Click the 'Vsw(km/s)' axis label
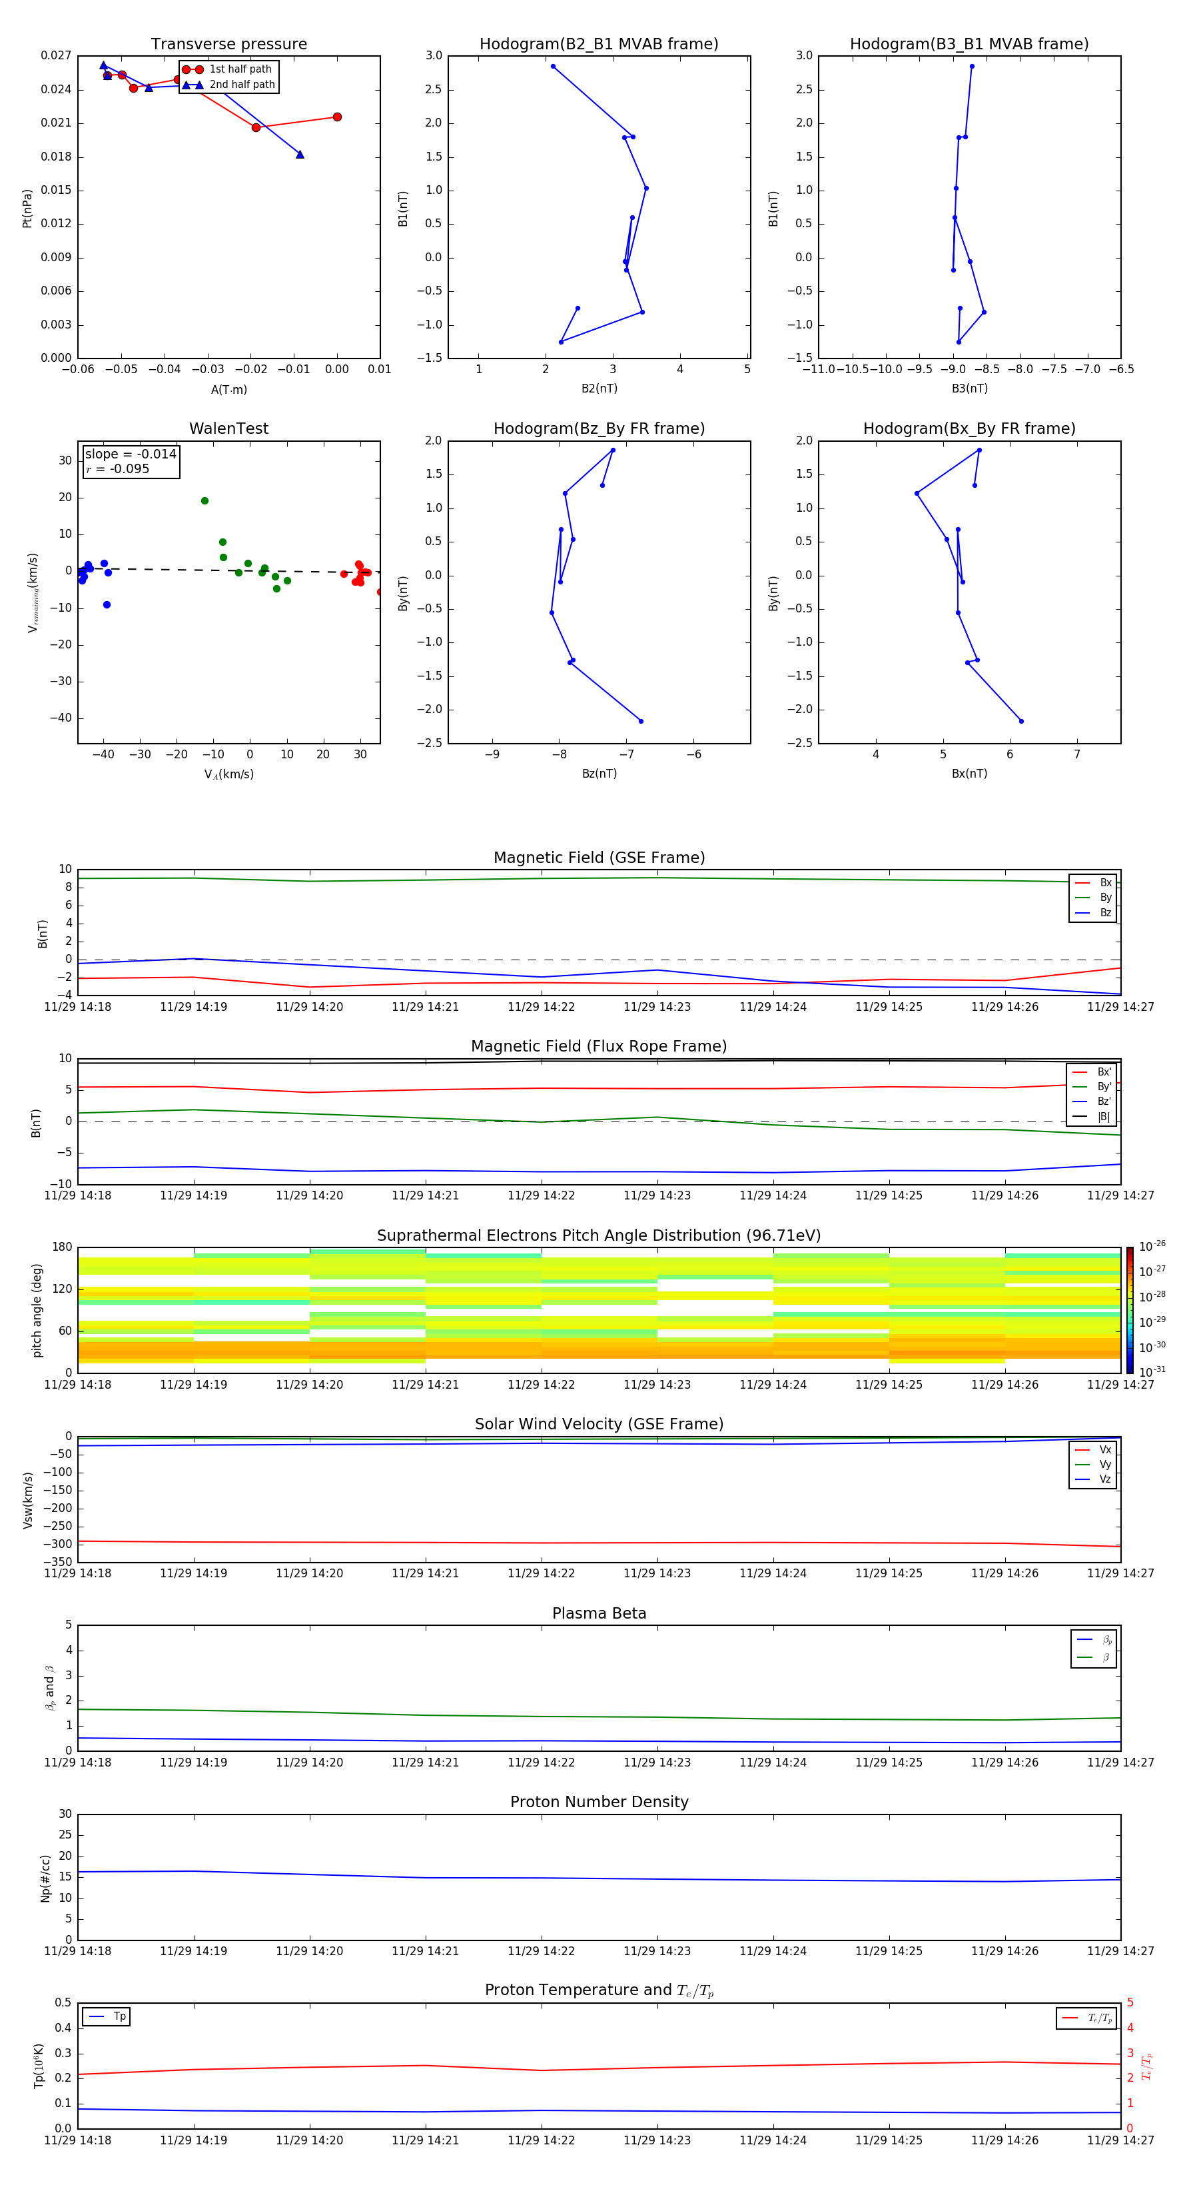Screen dimensions: 1199x2199 [x=27, y=1499]
